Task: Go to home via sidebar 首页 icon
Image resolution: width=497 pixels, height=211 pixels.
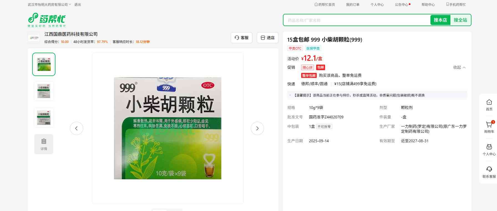Action: 489,105
